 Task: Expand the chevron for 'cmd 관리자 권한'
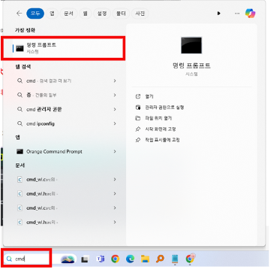click(115, 109)
